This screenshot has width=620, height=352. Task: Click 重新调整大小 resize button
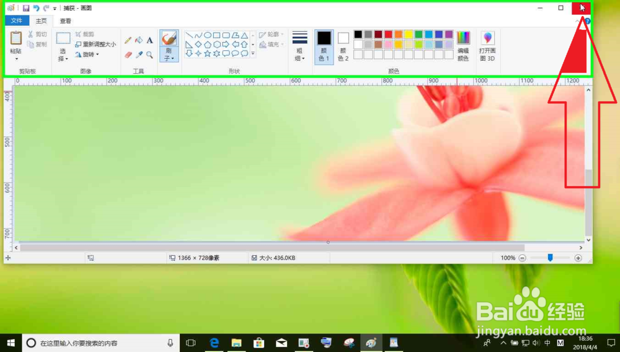95,44
